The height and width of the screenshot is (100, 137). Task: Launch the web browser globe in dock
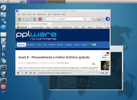point(3,21)
